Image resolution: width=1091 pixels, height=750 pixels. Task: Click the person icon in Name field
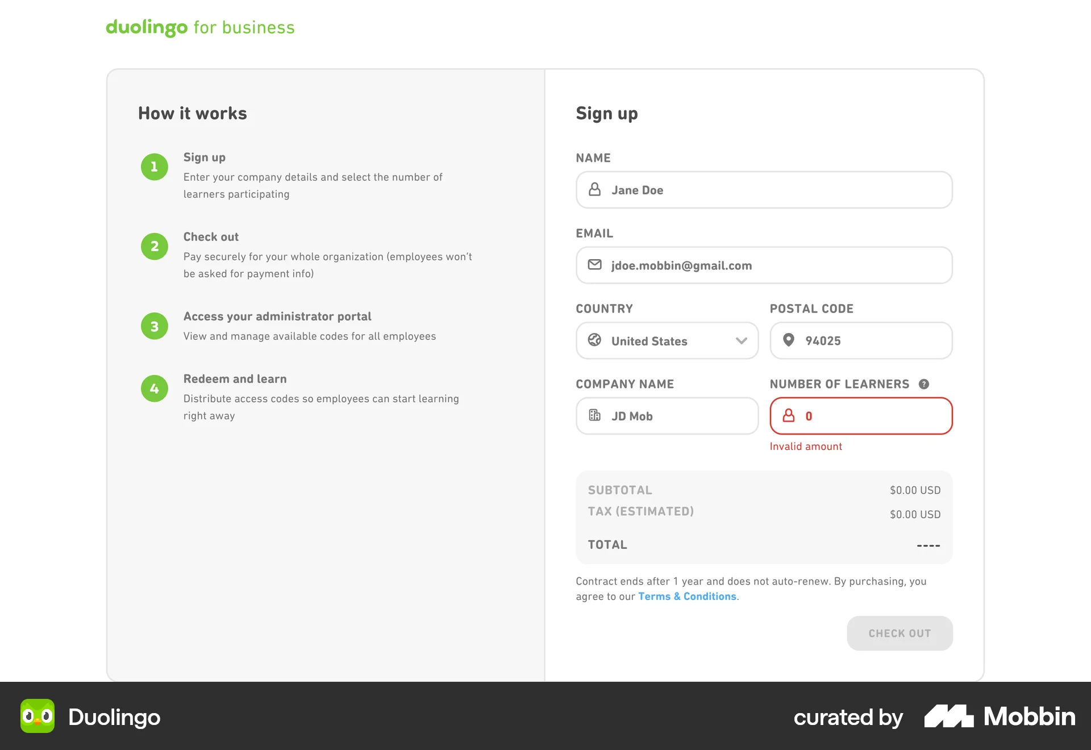click(594, 190)
